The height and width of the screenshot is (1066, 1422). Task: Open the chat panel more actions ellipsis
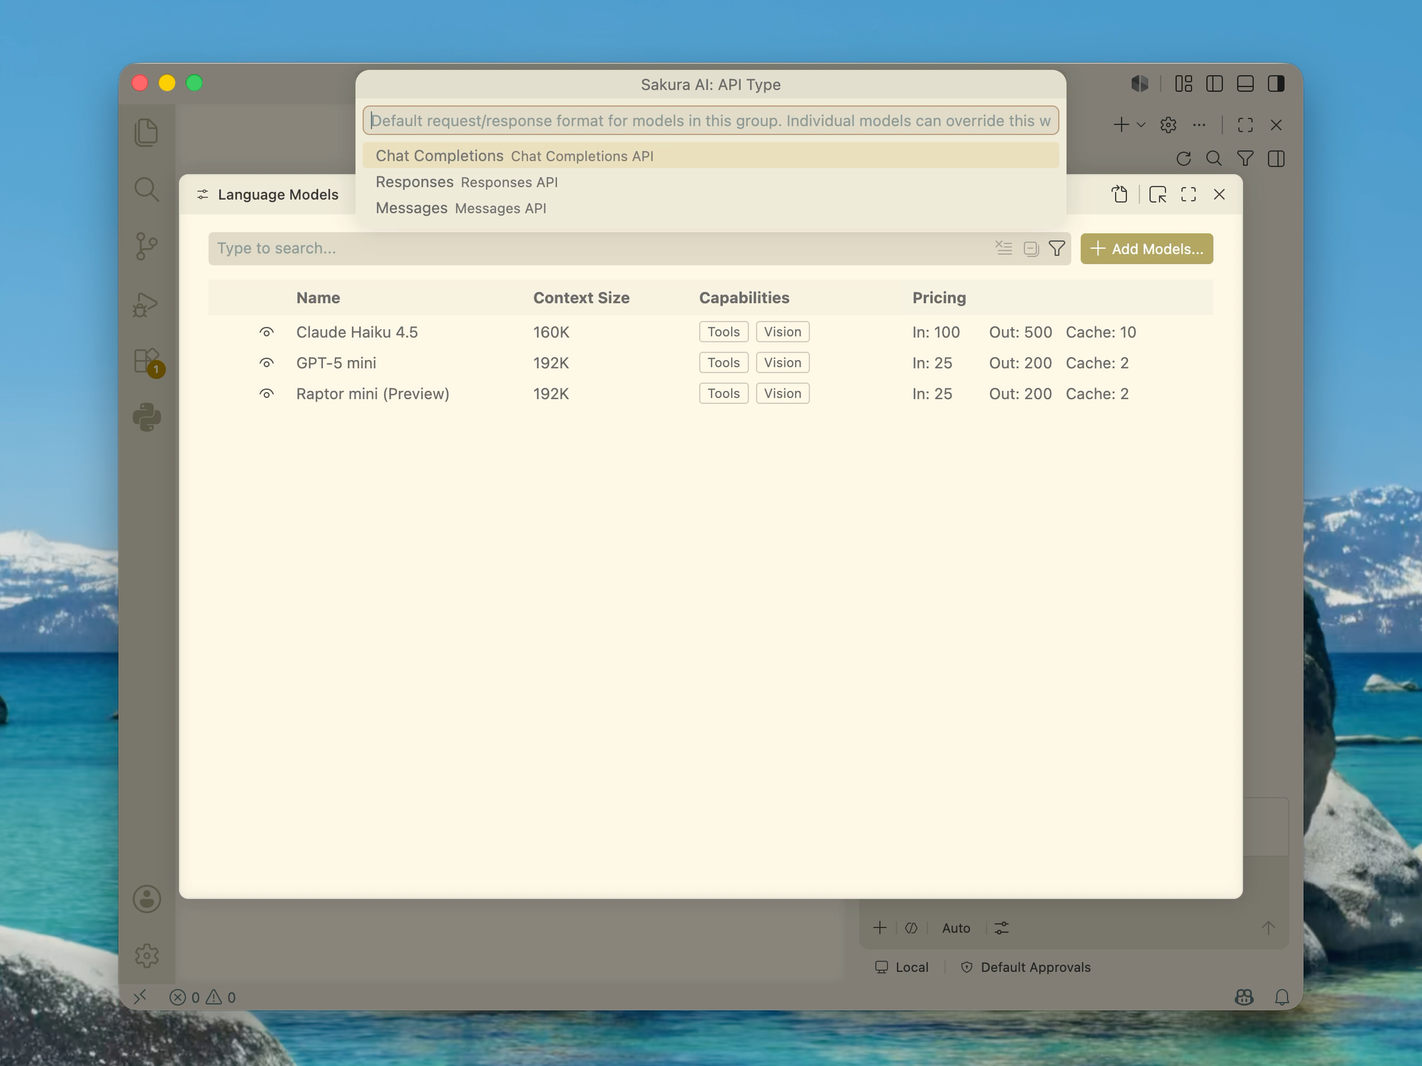pos(1199,124)
